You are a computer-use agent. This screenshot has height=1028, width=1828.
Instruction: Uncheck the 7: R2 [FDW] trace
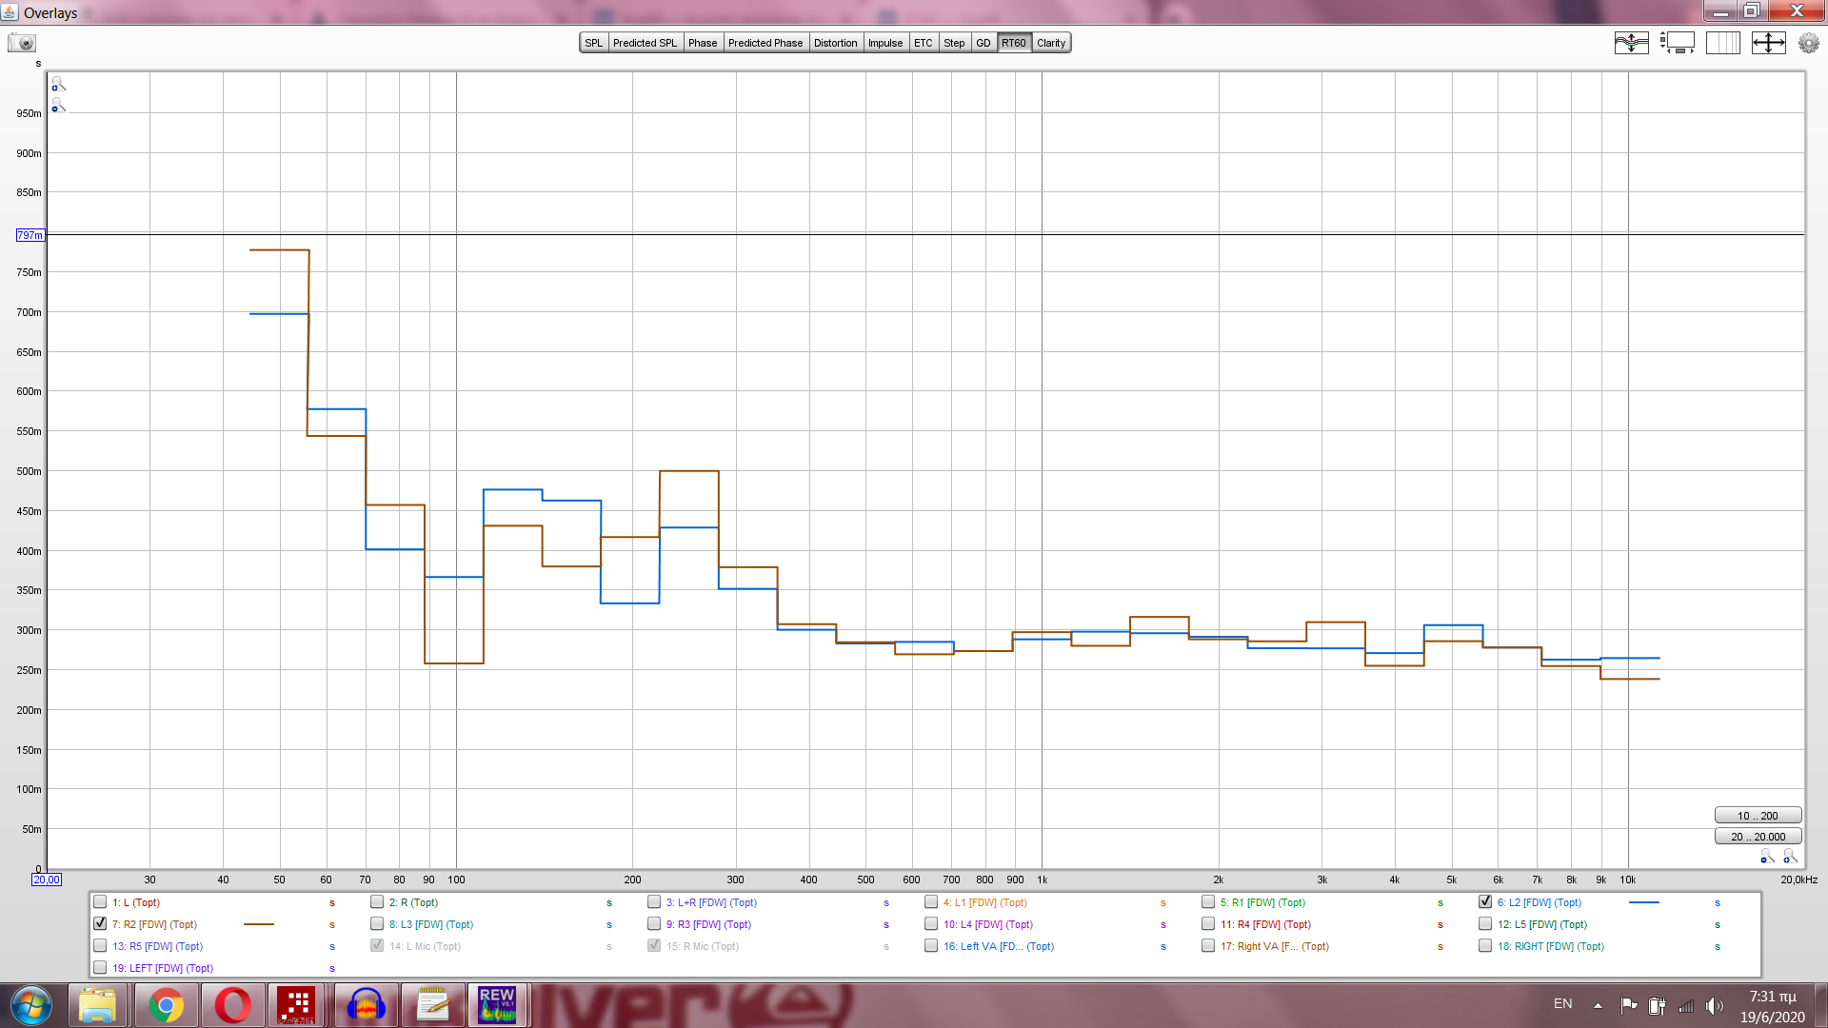100,923
